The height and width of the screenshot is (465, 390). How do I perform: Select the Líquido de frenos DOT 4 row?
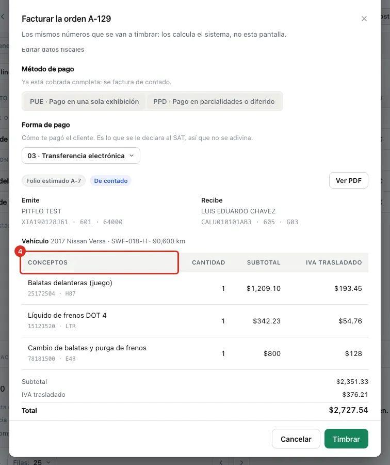[x=195, y=321]
